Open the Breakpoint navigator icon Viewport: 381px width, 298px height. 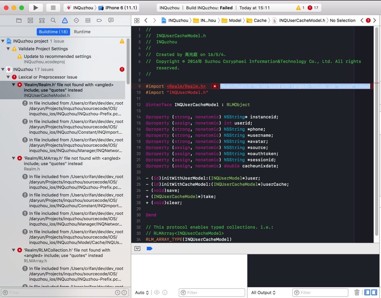(x=99, y=20)
